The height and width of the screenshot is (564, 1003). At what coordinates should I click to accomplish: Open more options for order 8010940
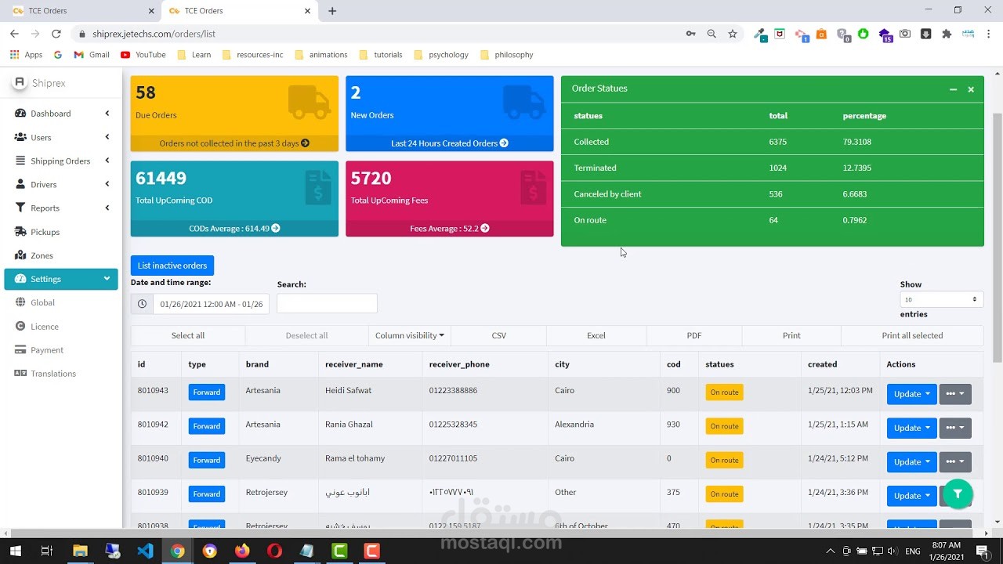point(955,461)
